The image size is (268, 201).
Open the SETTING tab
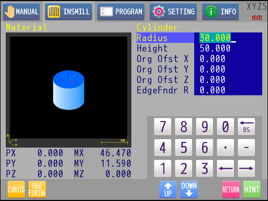click(173, 12)
